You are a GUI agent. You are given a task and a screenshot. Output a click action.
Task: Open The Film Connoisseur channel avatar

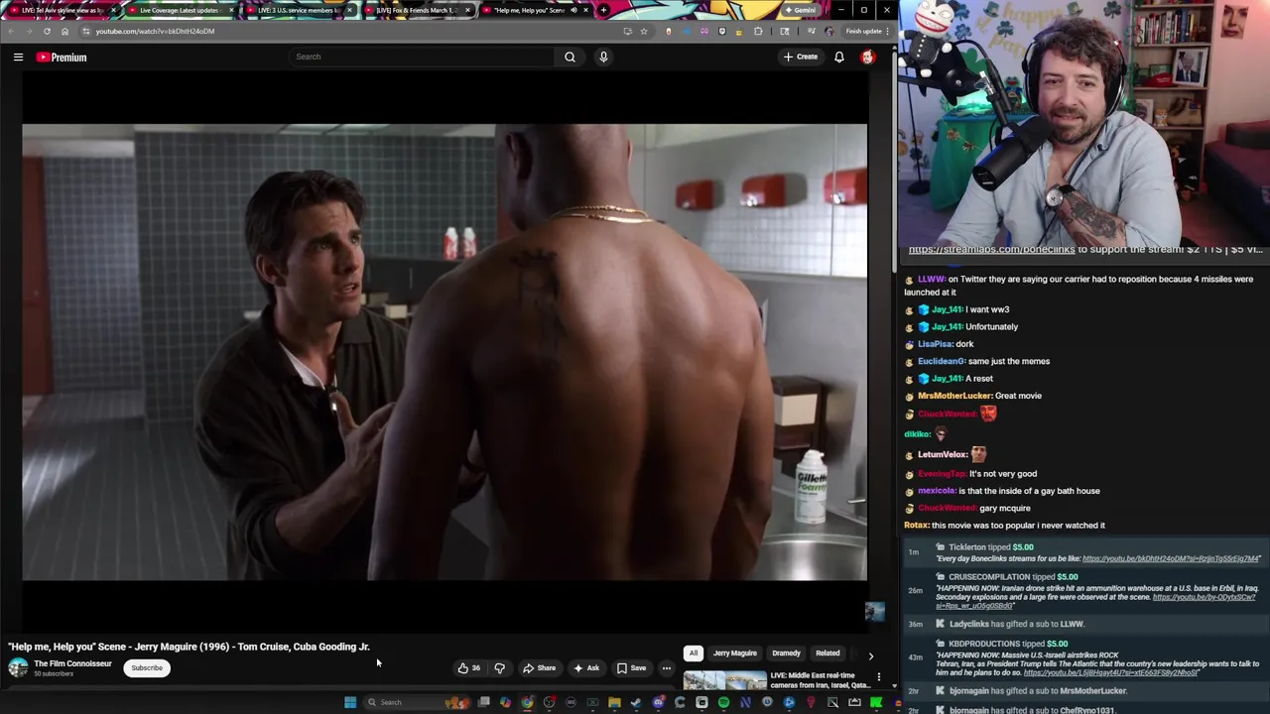click(18, 667)
